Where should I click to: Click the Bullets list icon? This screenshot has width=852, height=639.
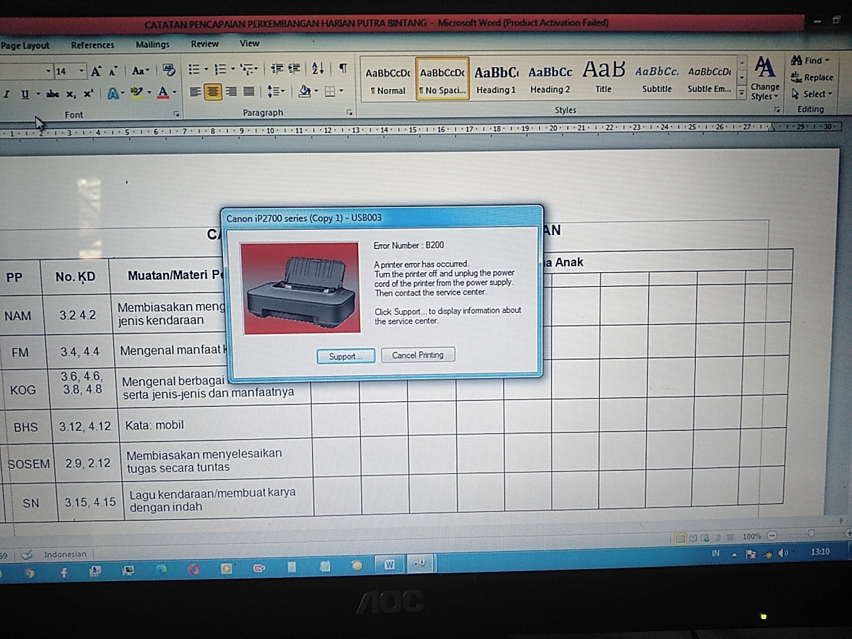tap(194, 69)
